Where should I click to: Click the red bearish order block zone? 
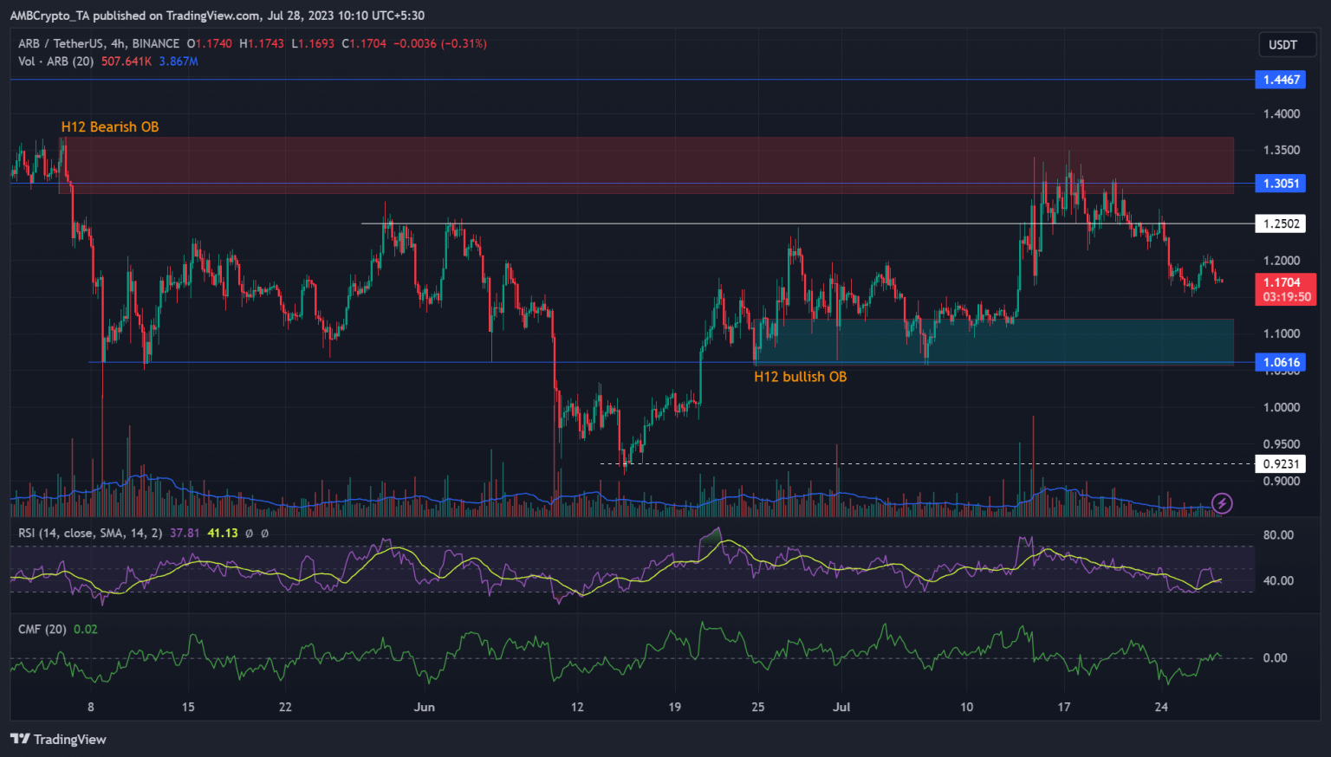(650, 165)
